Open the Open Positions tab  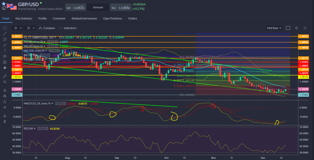pyautogui.click(x=113, y=18)
